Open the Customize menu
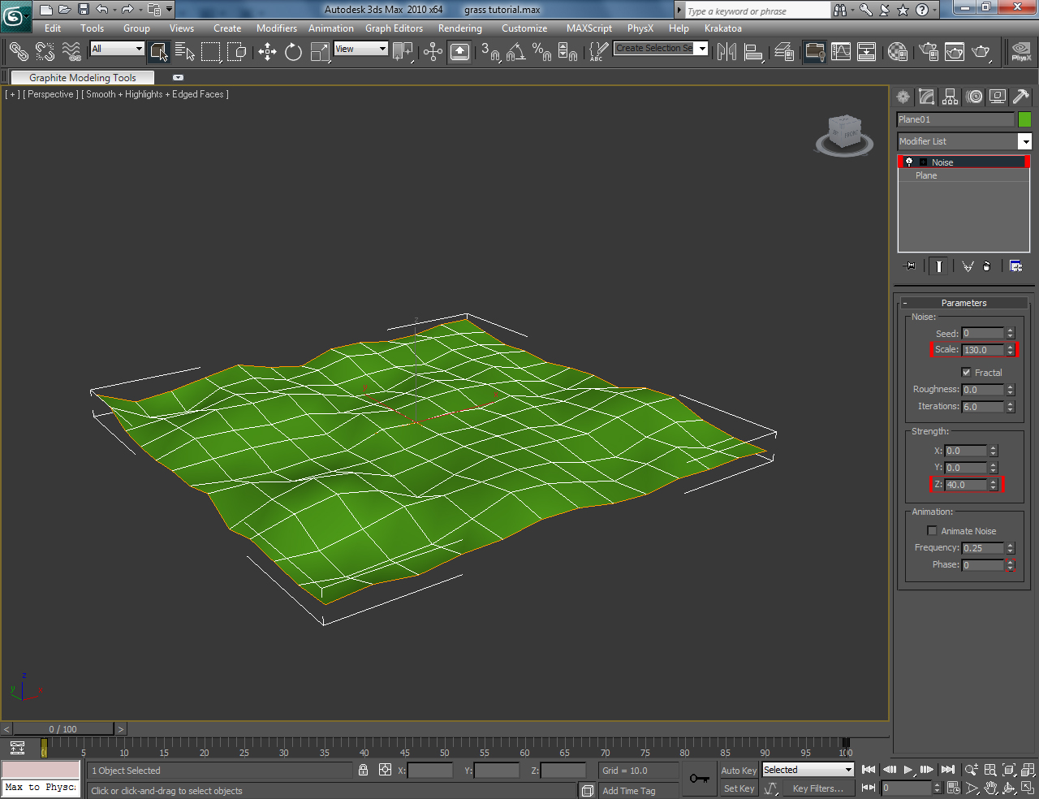 pos(524,28)
